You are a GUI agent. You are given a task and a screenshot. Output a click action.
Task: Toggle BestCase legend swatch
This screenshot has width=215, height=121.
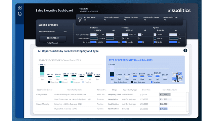point(49,82)
